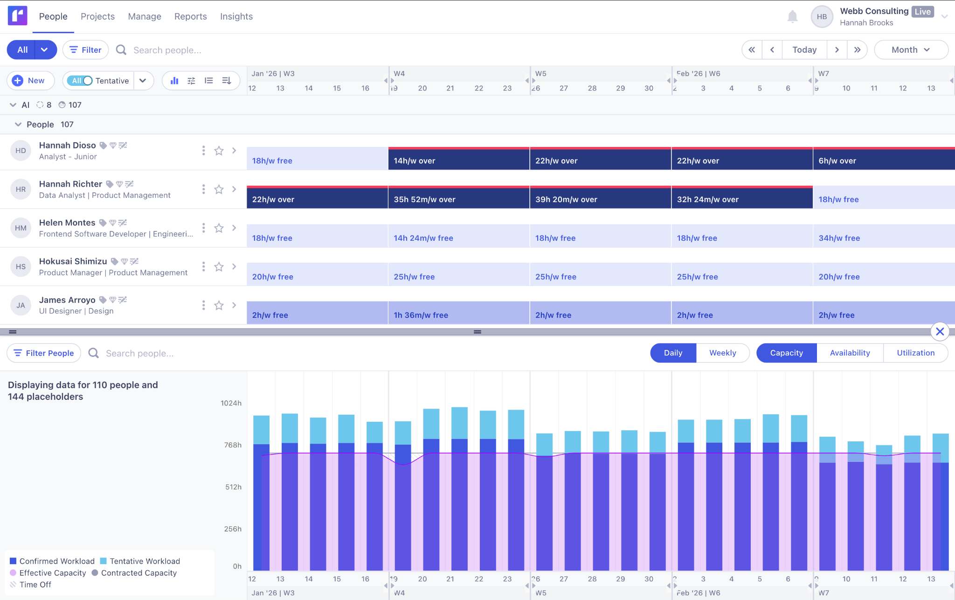Go to the Projects tab

[x=97, y=16]
